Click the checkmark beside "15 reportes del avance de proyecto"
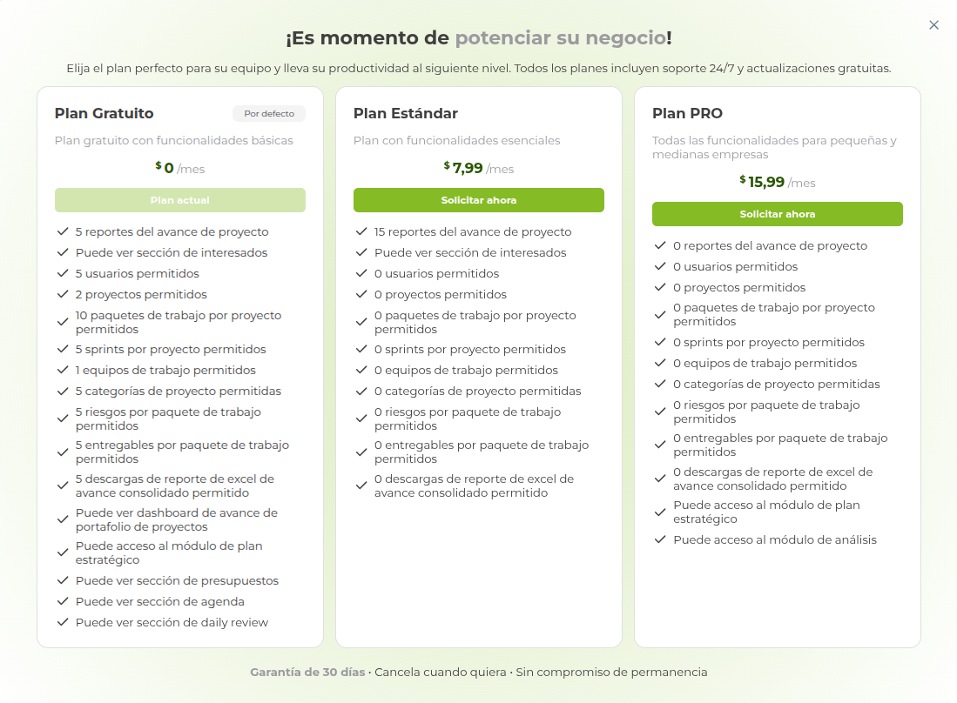957x703 pixels. (x=361, y=232)
